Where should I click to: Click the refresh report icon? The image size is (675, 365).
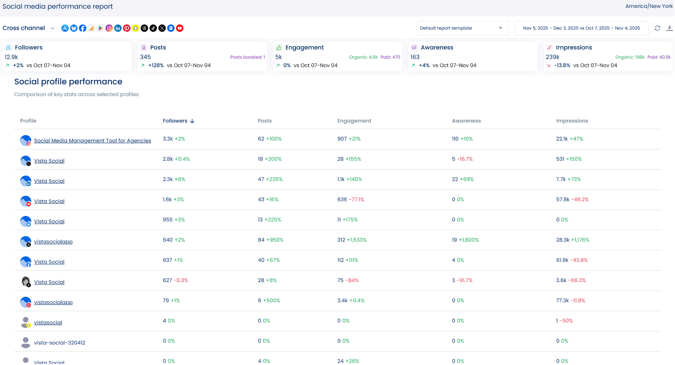pyautogui.click(x=658, y=28)
